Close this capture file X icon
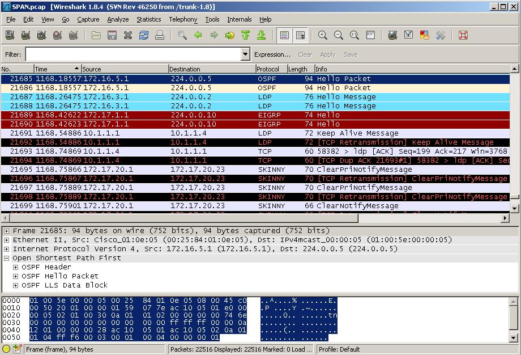This screenshot has width=521, height=355. [x=128, y=35]
